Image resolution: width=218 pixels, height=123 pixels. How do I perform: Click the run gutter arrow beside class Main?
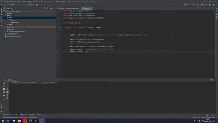[59, 23]
